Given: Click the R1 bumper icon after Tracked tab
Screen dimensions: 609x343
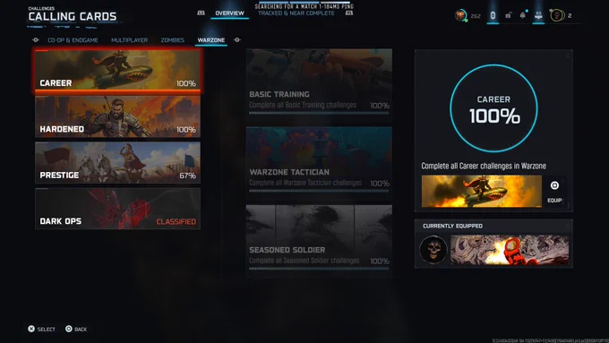Looking at the screenshot, I should coord(349,13).
